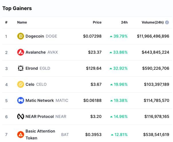Sort by Volume(24h) column header
Image resolution: width=173 pixels, height=142 pixels.
(153, 22)
